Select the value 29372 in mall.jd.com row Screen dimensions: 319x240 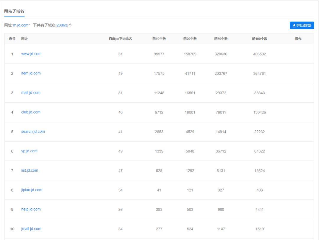221,93
